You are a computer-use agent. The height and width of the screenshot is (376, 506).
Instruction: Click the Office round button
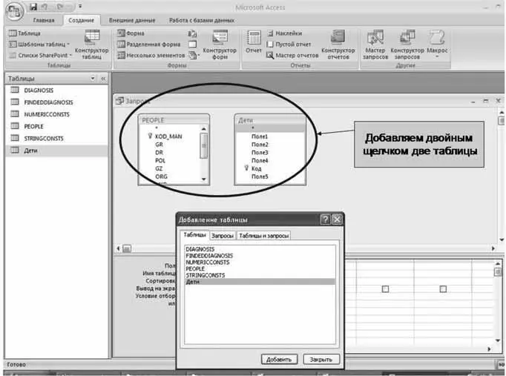tap(14, 12)
